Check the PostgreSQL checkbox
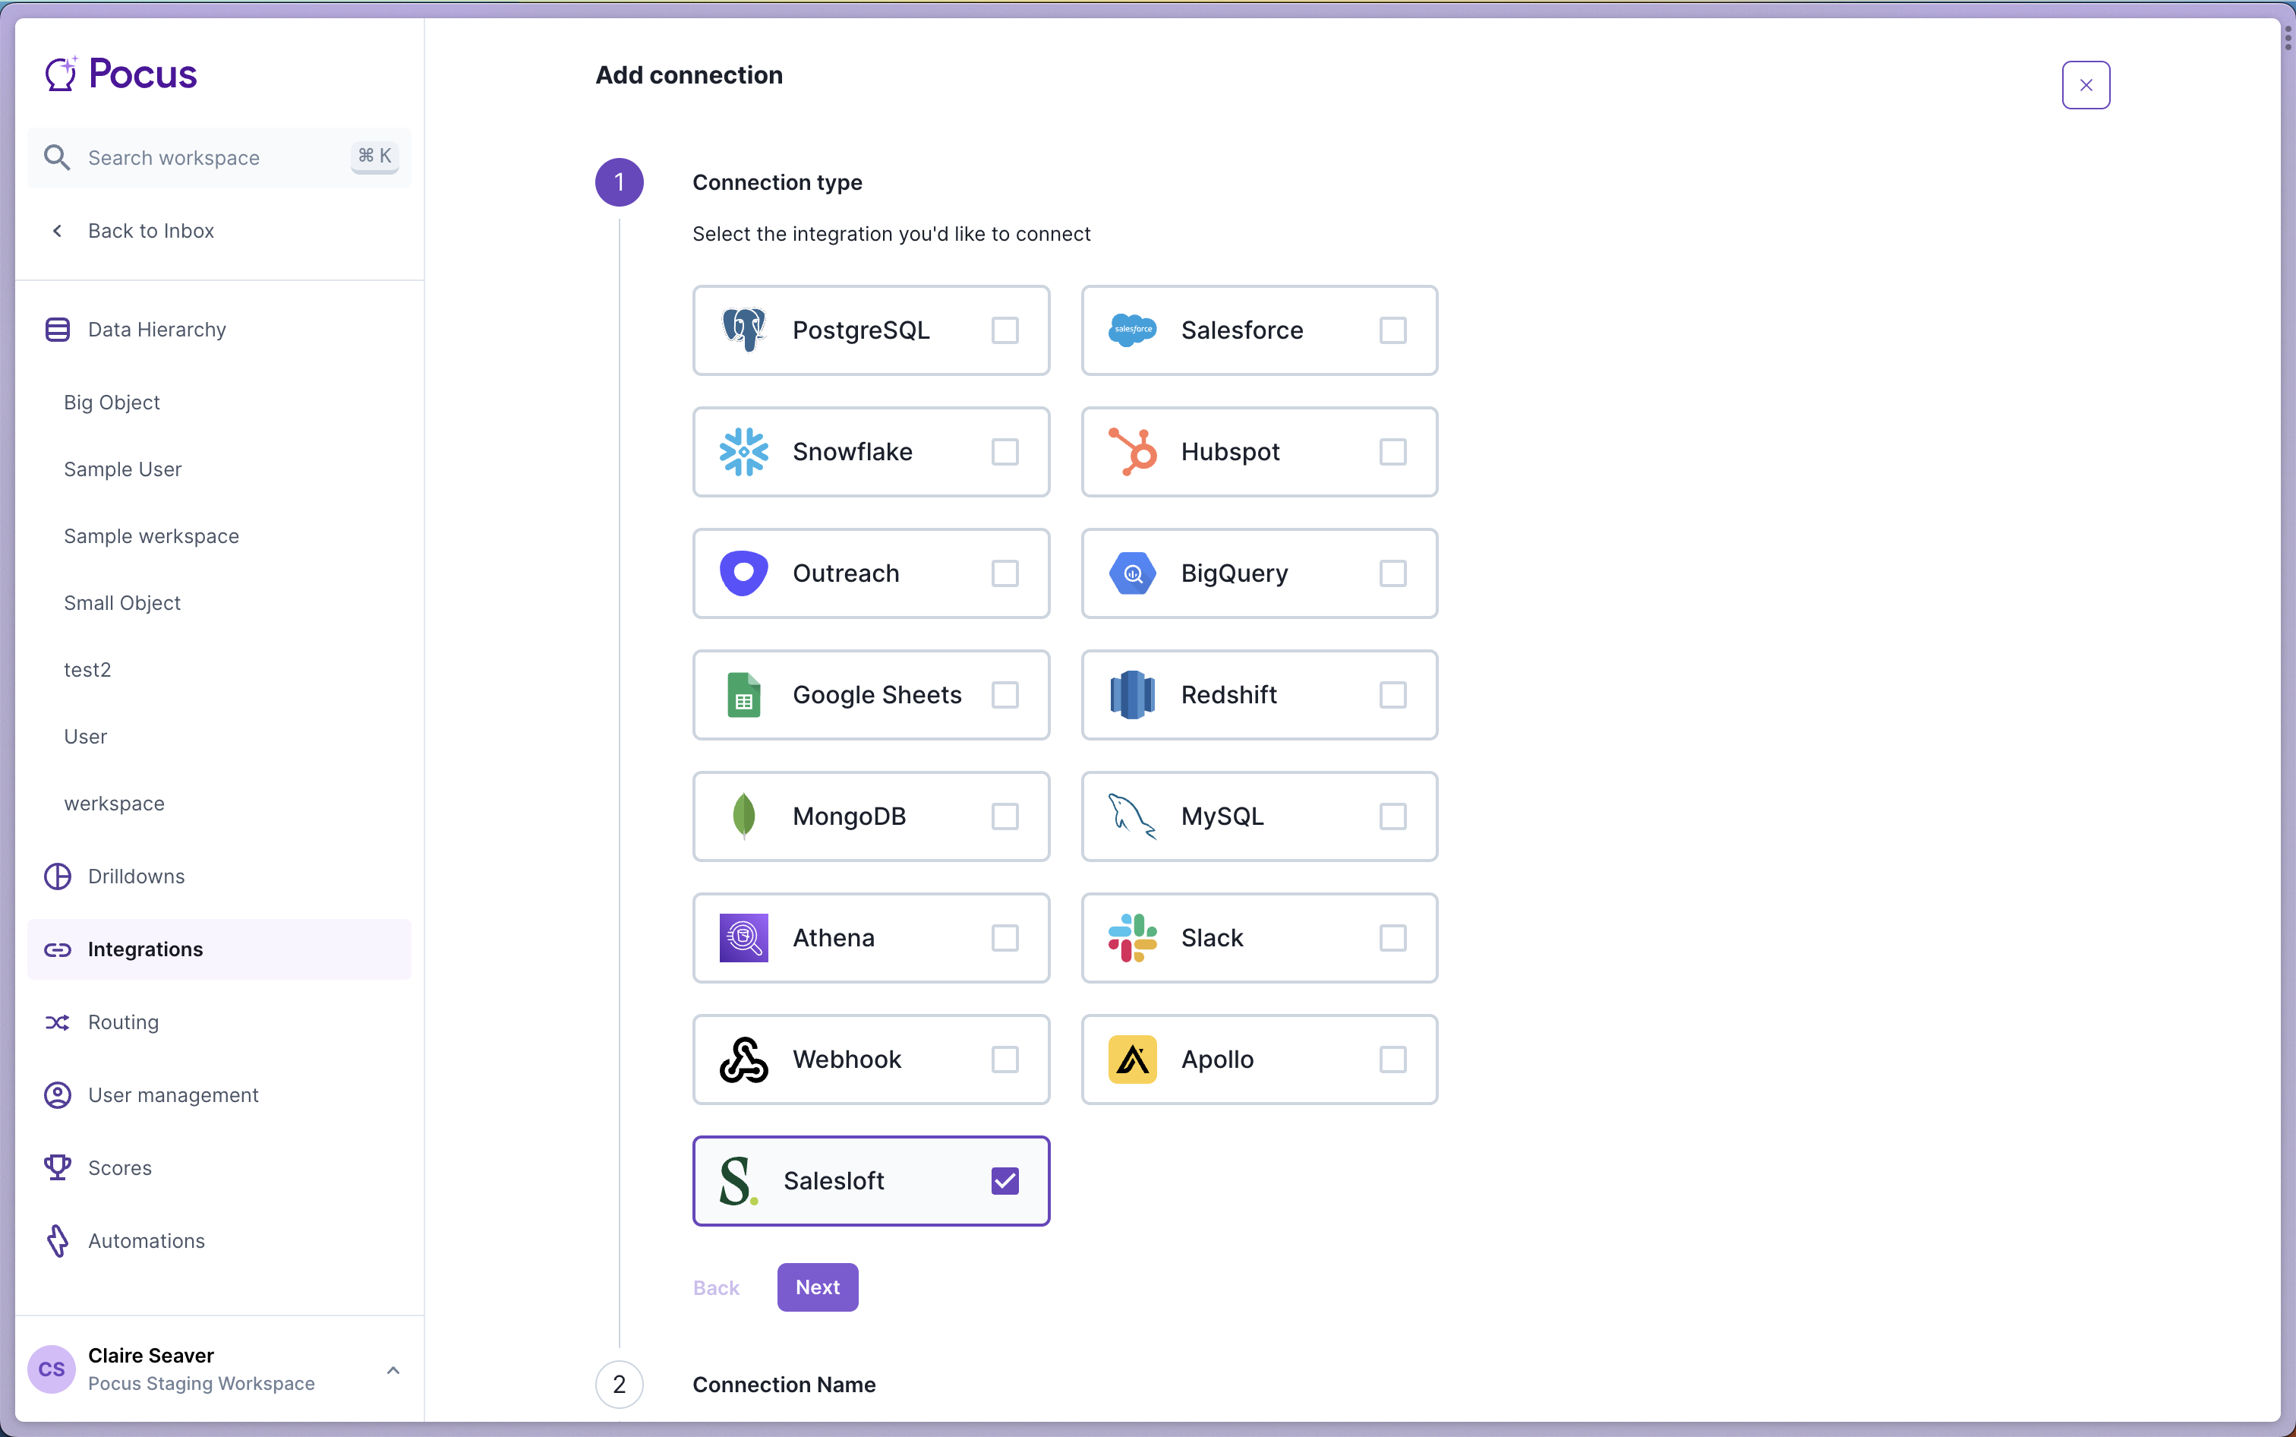 point(1004,330)
